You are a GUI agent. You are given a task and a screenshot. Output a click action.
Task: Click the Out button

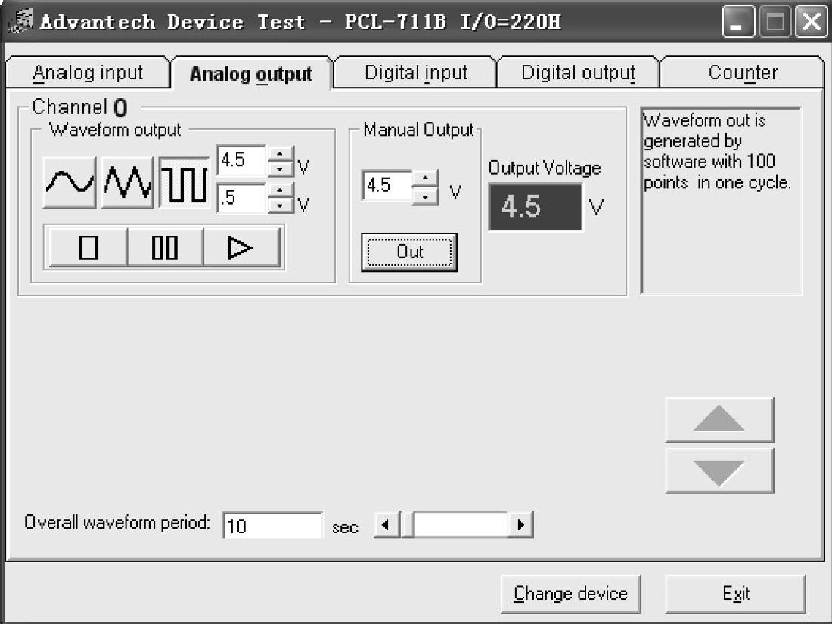pyautogui.click(x=409, y=252)
